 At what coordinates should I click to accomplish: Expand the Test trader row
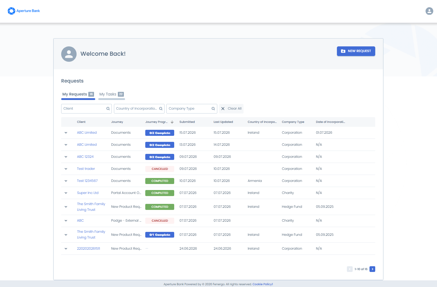66,169
